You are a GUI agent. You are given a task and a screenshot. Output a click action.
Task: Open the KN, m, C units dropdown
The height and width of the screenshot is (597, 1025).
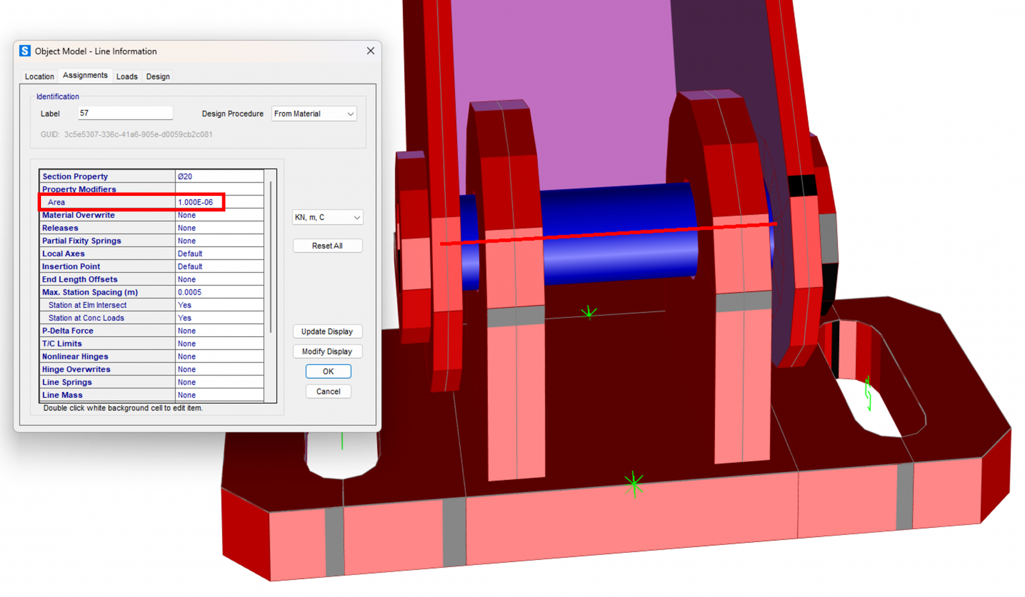[x=327, y=217]
